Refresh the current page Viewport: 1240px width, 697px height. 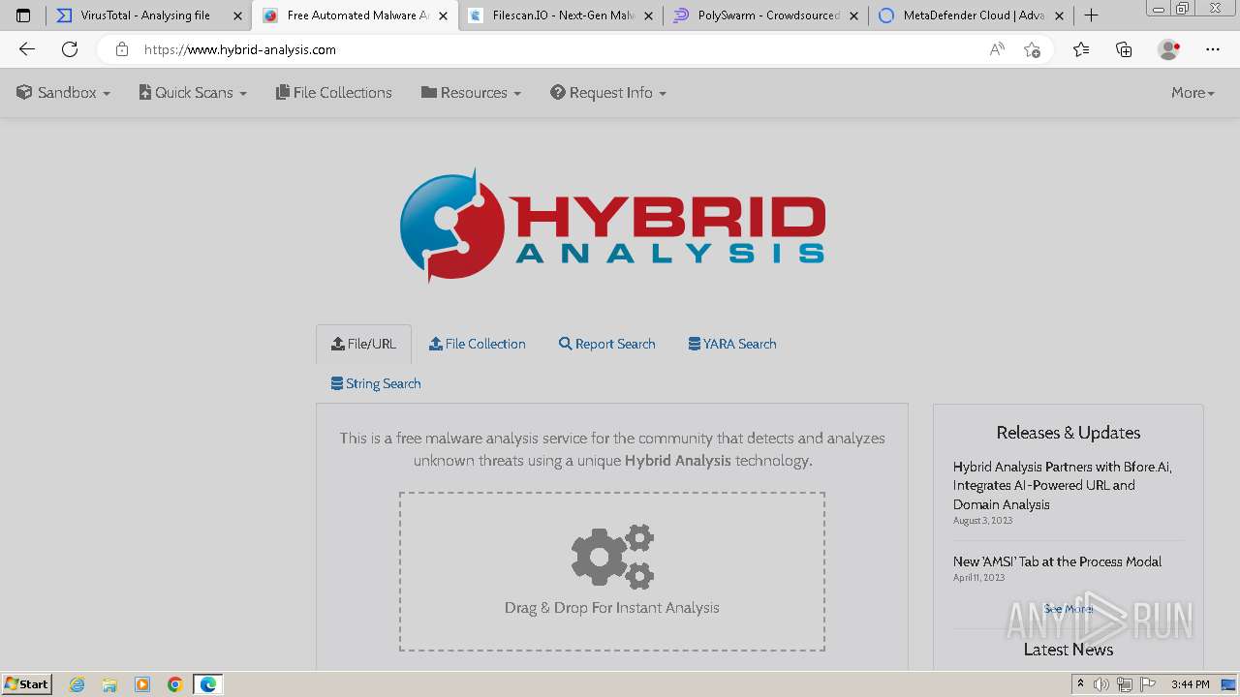[x=70, y=49]
